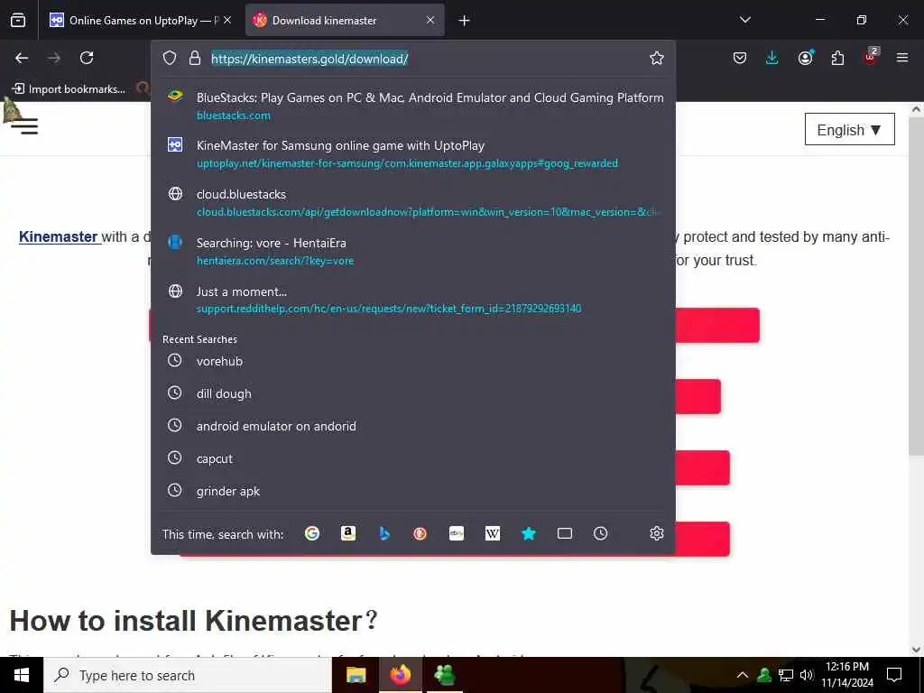
Task: Select the BlueStacks suggestion
Action: point(412,106)
